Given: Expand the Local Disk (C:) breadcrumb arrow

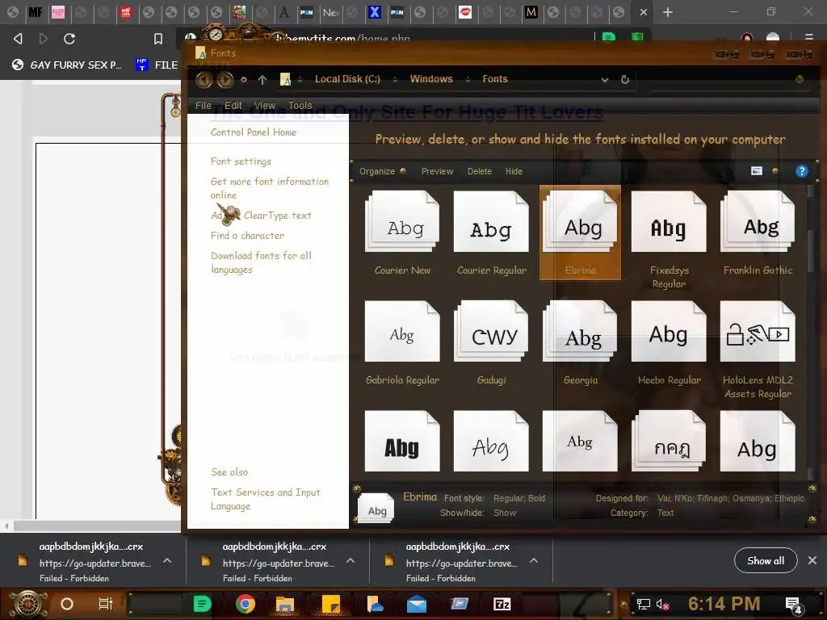Looking at the screenshot, I should [x=394, y=79].
